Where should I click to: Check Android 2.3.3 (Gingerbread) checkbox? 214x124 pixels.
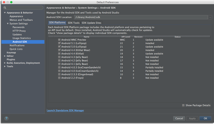click(x=59, y=74)
